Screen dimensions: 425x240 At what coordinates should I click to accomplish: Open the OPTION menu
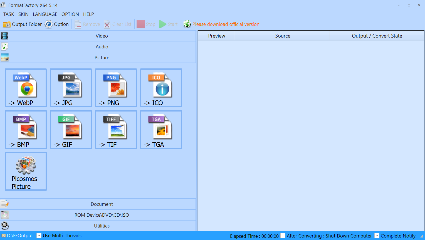70,14
